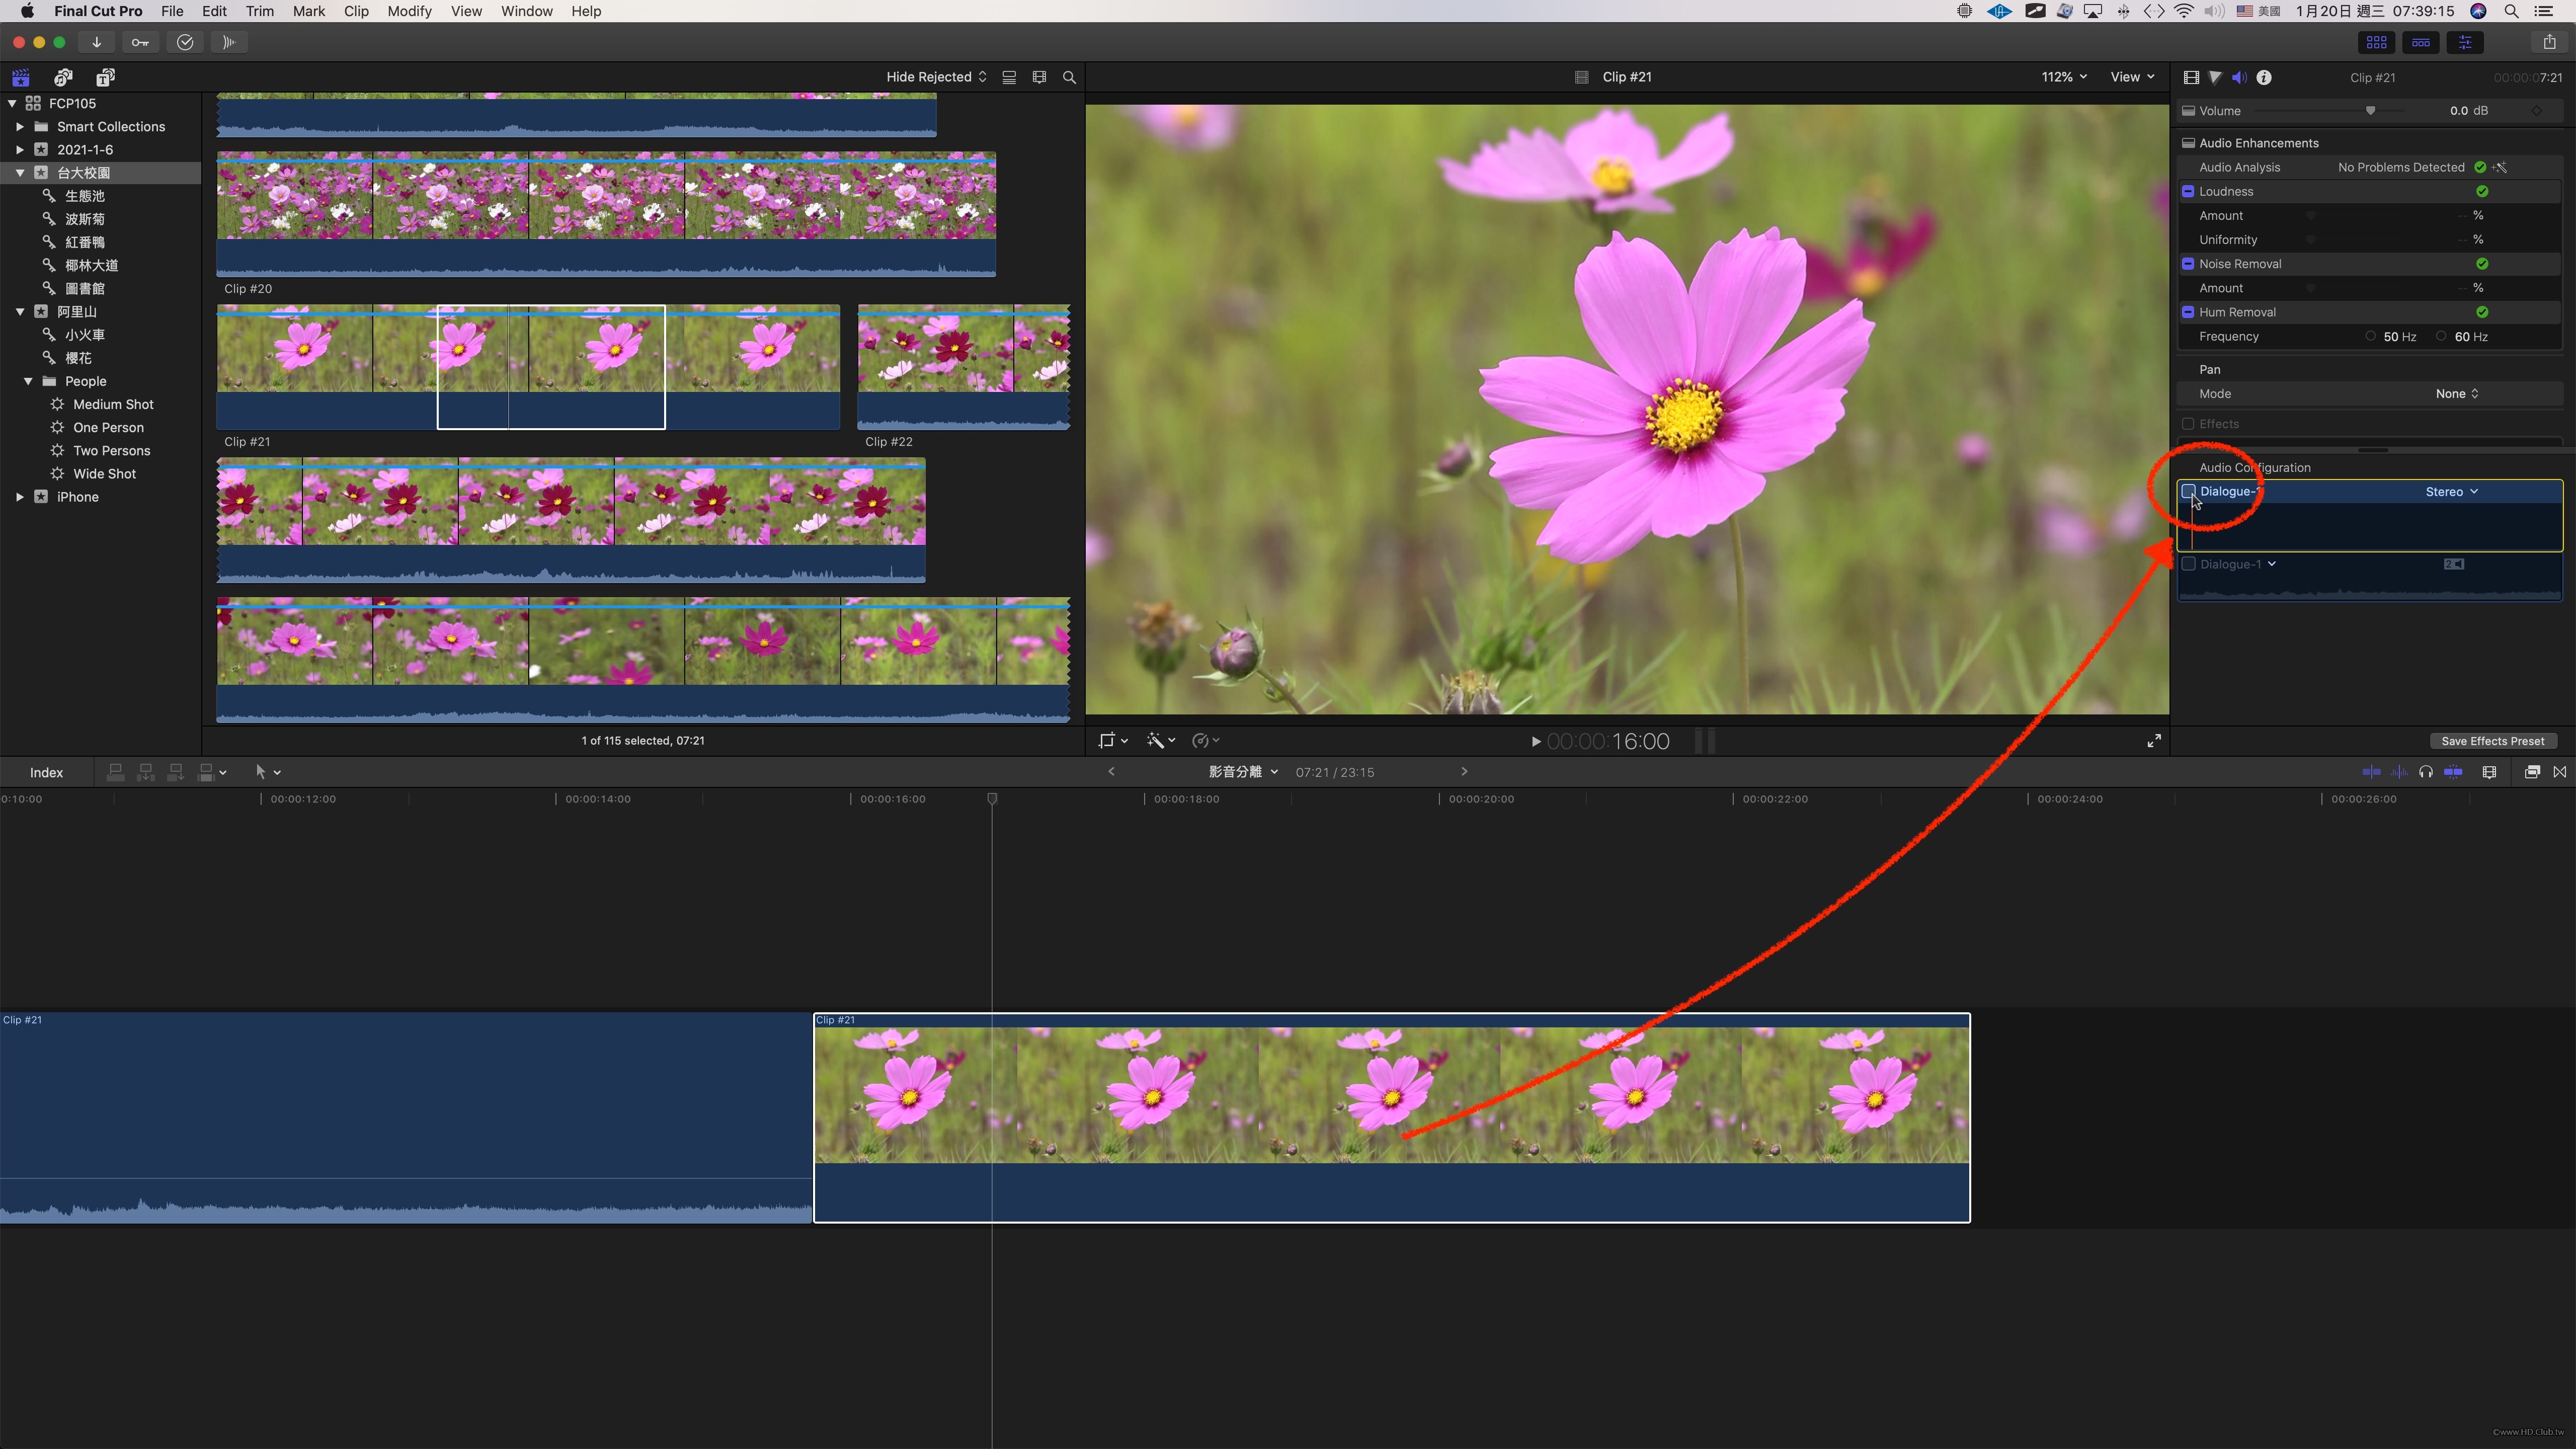Image resolution: width=2576 pixels, height=1449 pixels.
Task: Click the import media arrow icon
Action: coord(96,42)
